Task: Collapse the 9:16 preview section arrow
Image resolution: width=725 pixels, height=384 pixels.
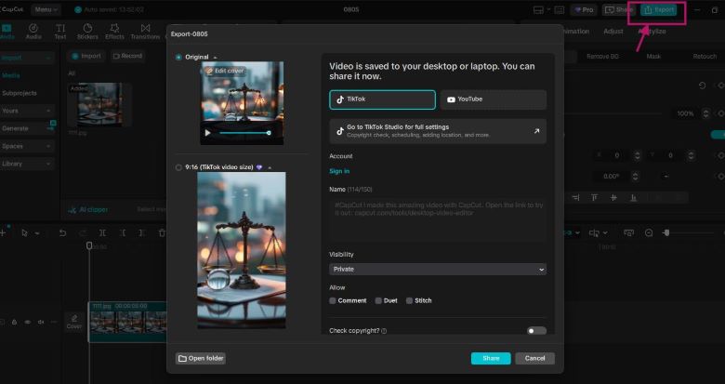Action: 270,167
